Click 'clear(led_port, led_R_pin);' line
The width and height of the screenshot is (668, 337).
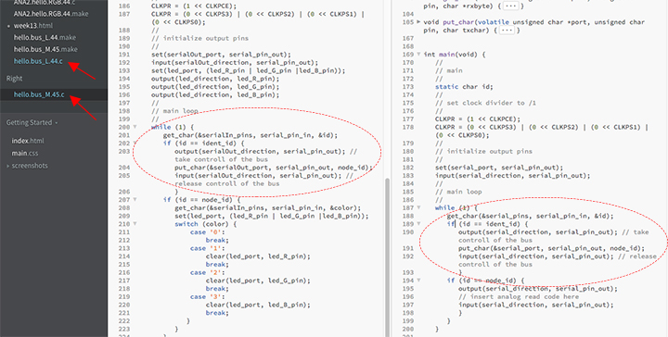258,256
